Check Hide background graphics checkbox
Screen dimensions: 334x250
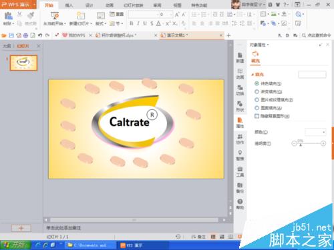click(x=257, y=116)
